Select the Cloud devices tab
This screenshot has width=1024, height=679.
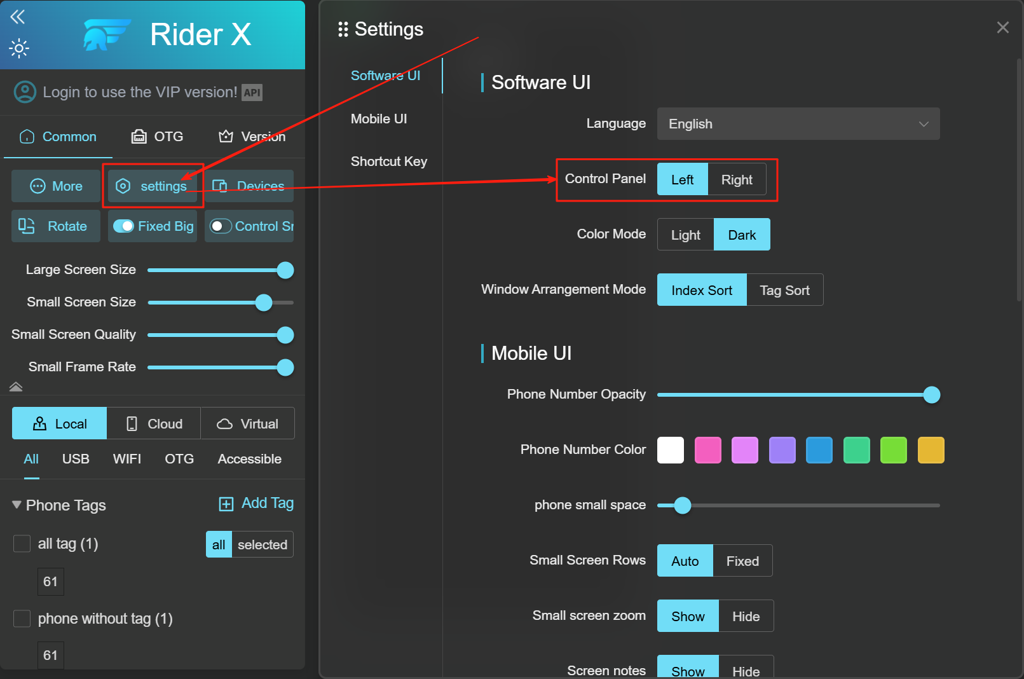pos(154,424)
